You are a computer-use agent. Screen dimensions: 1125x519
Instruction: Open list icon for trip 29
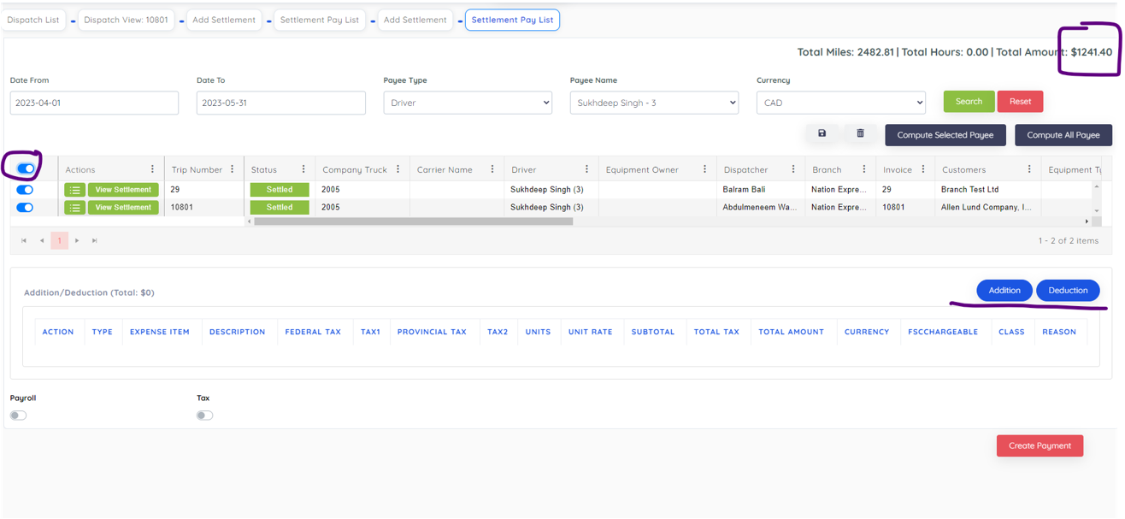coord(74,190)
